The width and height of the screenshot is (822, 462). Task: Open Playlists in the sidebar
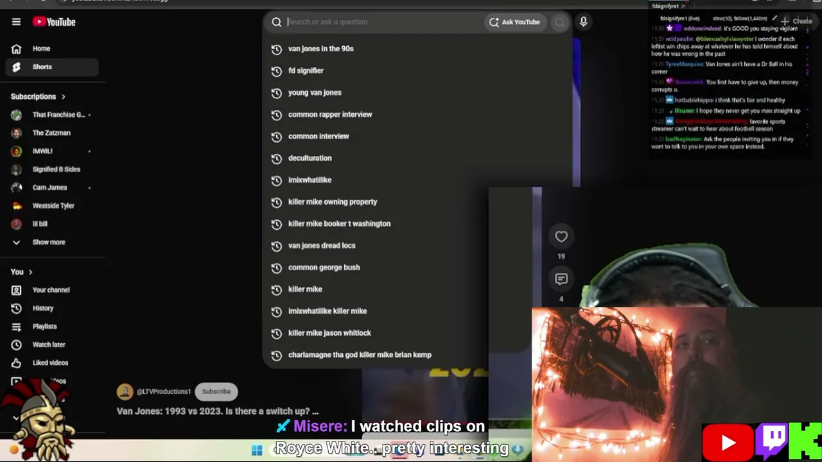click(x=51, y=327)
